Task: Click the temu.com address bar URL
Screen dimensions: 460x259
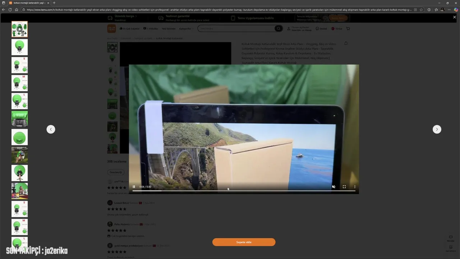Action: tap(219, 10)
